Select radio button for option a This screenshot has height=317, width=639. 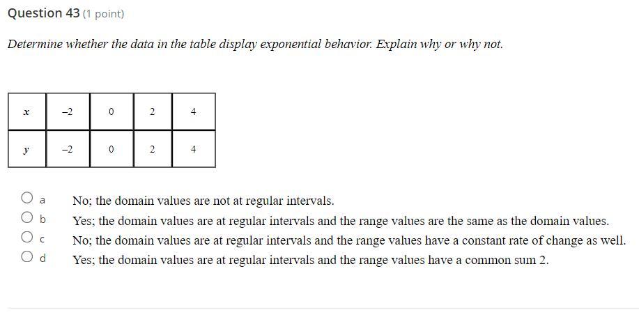pos(27,198)
